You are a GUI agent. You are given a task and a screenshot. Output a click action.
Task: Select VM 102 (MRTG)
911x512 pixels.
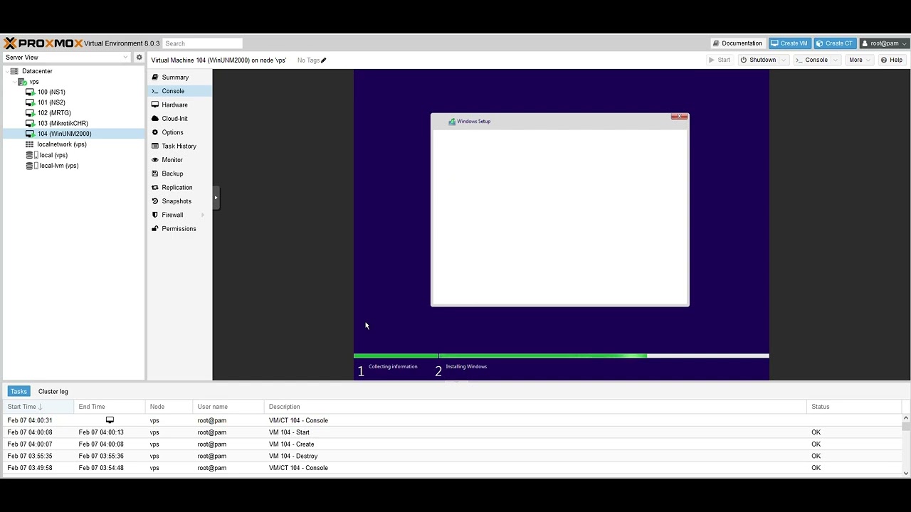coord(54,113)
